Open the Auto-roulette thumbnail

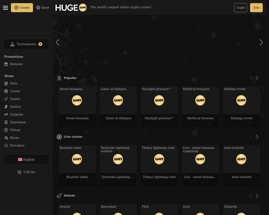[x=242, y=159]
